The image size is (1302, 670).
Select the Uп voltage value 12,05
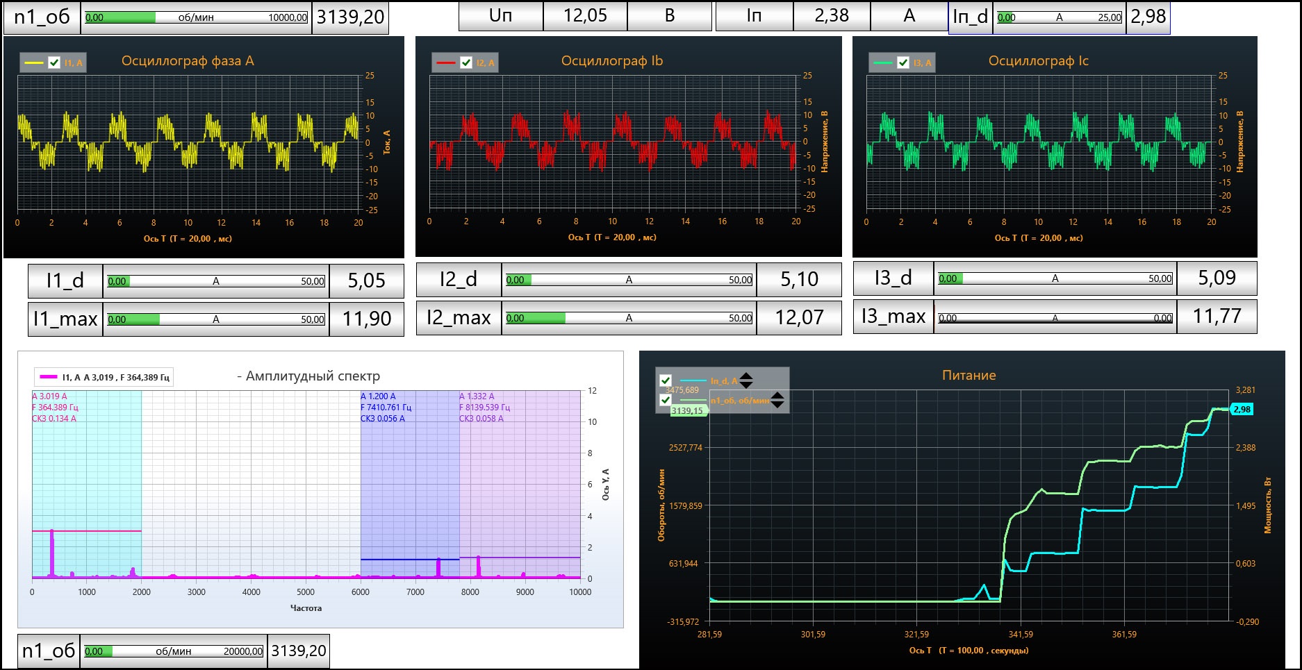click(x=585, y=16)
